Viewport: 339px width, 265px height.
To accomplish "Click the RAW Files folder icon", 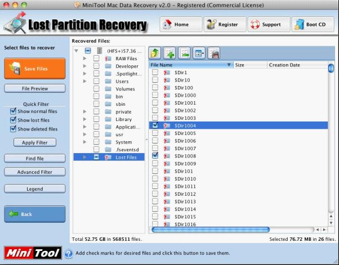I will (108, 59).
